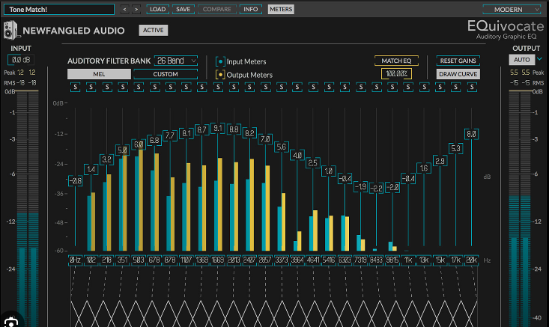Click the -0.8 gain handle at 0Hz
Image resolution: width=549 pixels, height=327 pixels.
coord(76,181)
